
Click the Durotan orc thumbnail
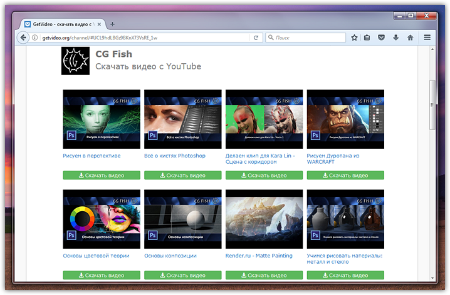[x=345, y=119]
